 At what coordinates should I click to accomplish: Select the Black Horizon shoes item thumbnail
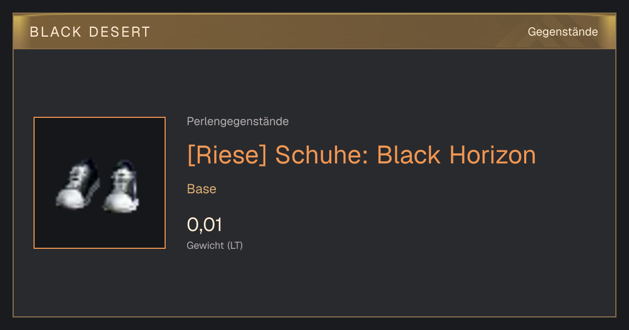(x=100, y=183)
